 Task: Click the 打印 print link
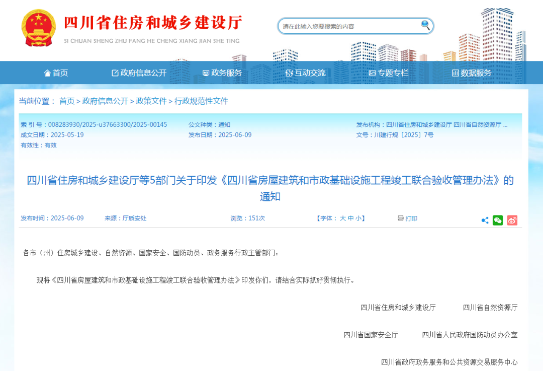click(411, 218)
